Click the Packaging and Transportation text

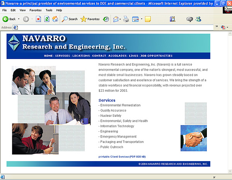pyautogui.click(x=122, y=142)
